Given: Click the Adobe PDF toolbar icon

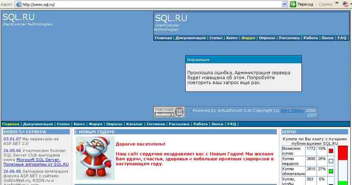Looking at the screenshot, I should coord(345,4).
